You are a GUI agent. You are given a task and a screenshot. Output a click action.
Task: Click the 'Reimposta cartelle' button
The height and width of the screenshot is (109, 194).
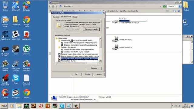(91, 29)
